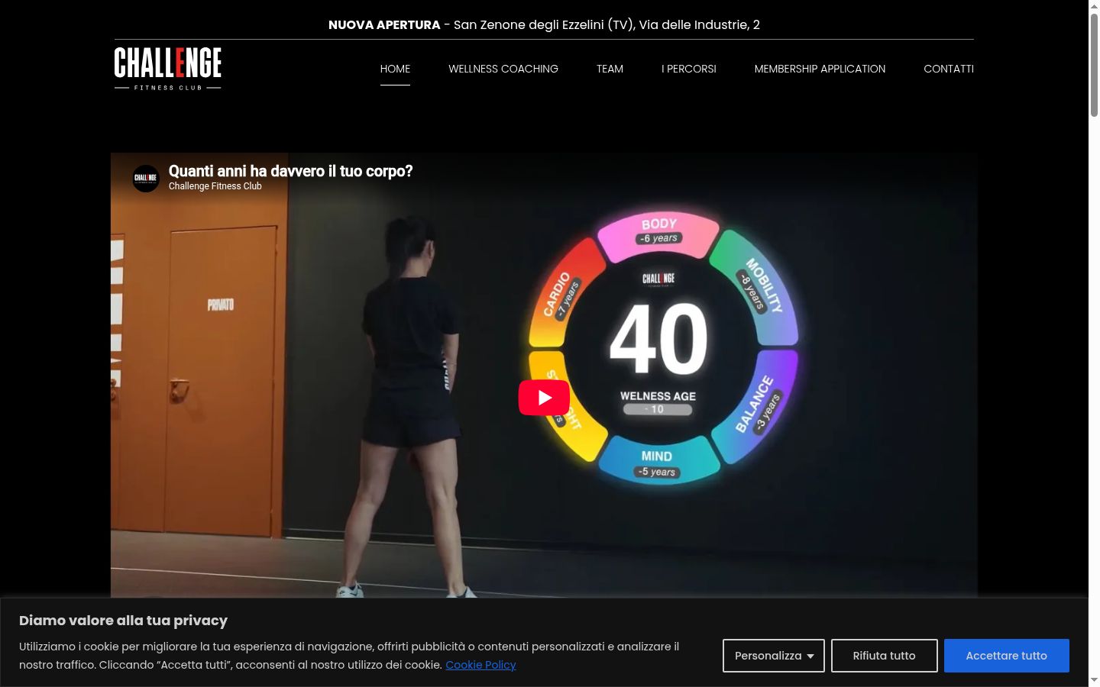Navigate to the TEAM page

pos(610,69)
